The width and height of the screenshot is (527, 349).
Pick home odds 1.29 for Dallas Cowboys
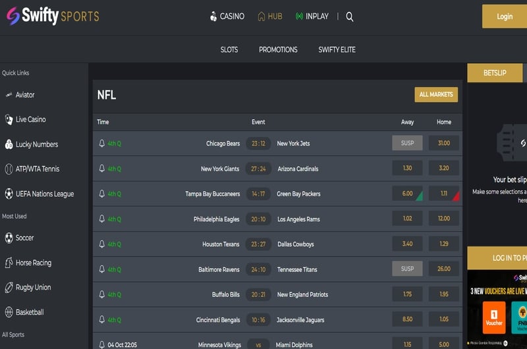(x=443, y=244)
